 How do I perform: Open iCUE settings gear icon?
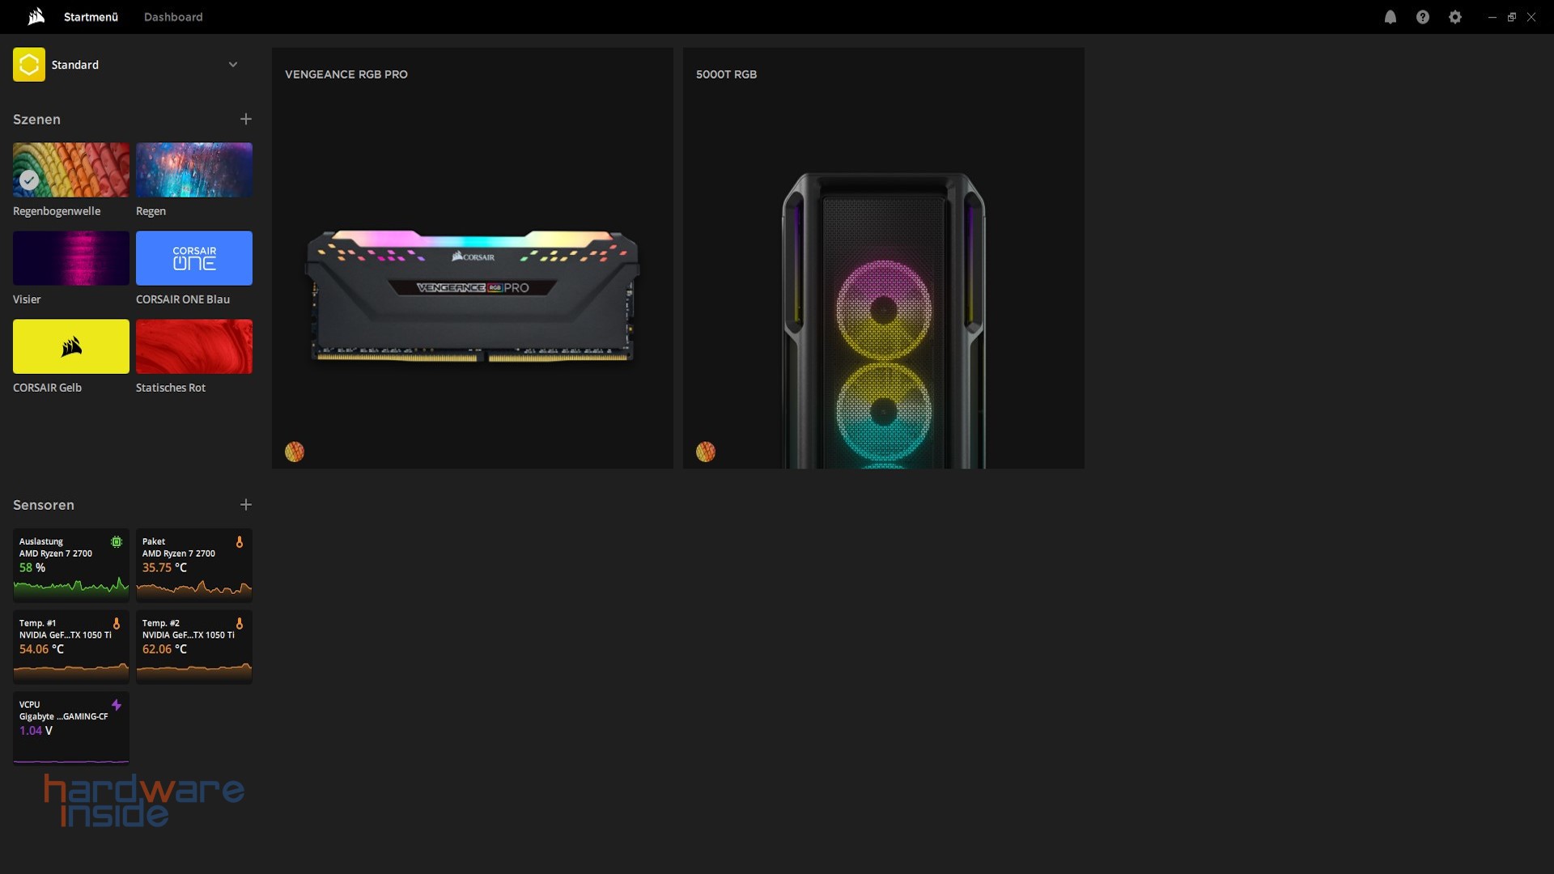click(x=1454, y=17)
